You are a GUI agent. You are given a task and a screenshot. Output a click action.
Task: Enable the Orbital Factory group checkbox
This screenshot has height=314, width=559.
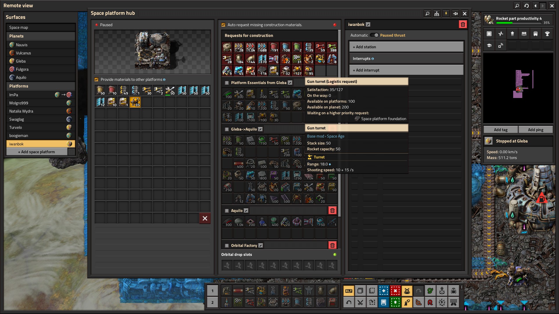[x=227, y=246]
